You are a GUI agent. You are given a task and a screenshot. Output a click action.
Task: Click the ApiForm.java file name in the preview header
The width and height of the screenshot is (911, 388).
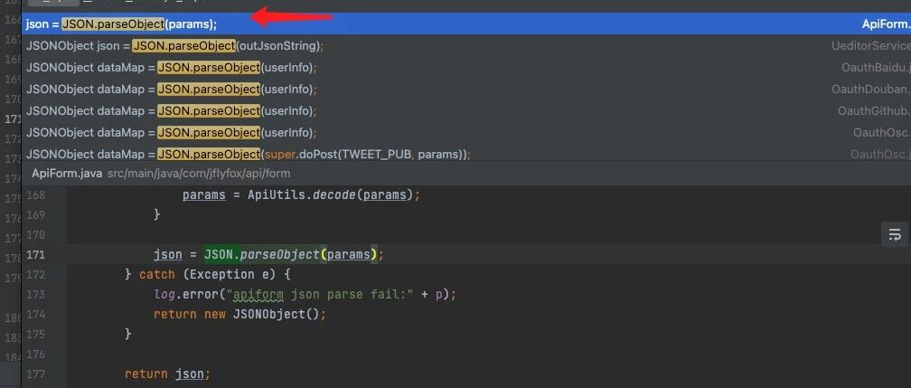pos(67,174)
